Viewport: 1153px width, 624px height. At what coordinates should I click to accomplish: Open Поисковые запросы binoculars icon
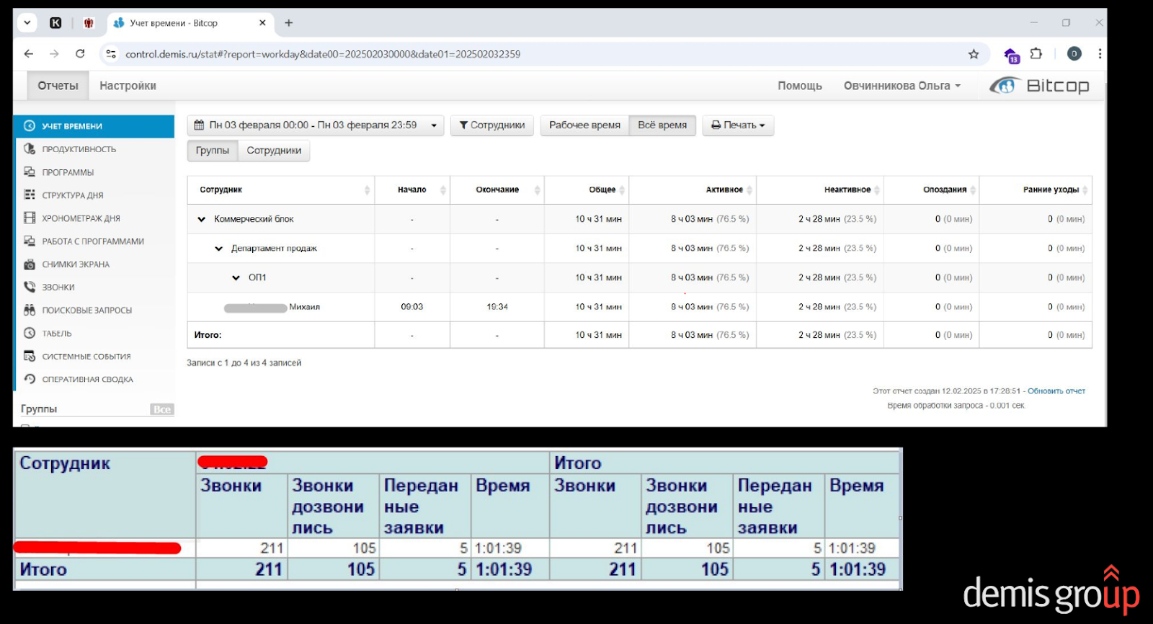(x=30, y=310)
